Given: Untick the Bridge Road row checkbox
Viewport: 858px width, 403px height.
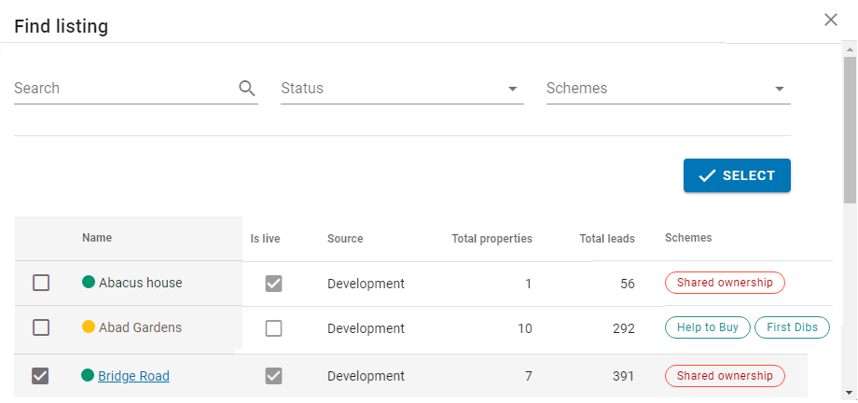Looking at the screenshot, I should click(41, 376).
